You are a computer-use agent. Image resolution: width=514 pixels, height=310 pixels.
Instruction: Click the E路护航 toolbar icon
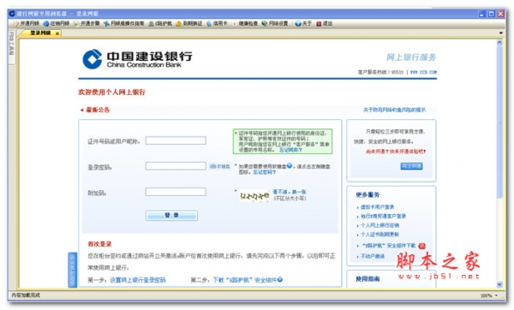coord(151,24)
